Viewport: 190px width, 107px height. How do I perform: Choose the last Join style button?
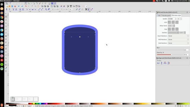[x=177, y=22]
